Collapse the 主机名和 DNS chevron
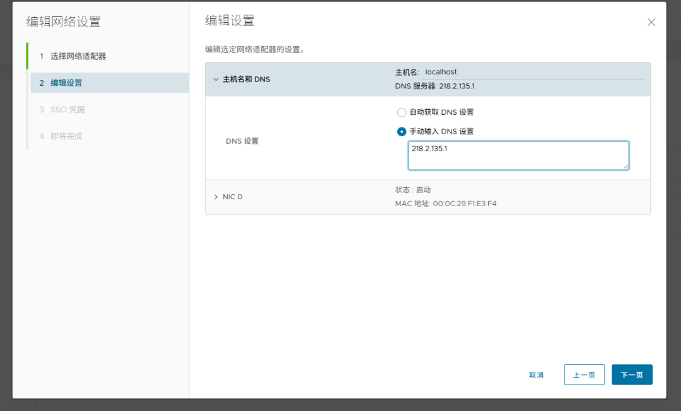The height and width of the screenshot is (411, 681). click(216, 79)
